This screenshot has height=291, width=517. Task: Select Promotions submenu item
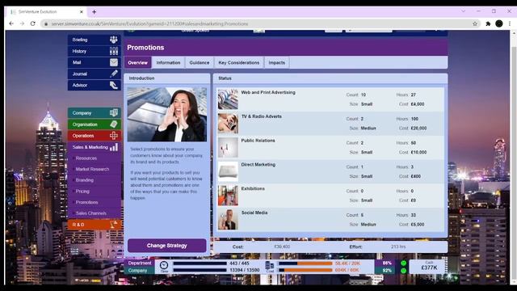(86, 202)
